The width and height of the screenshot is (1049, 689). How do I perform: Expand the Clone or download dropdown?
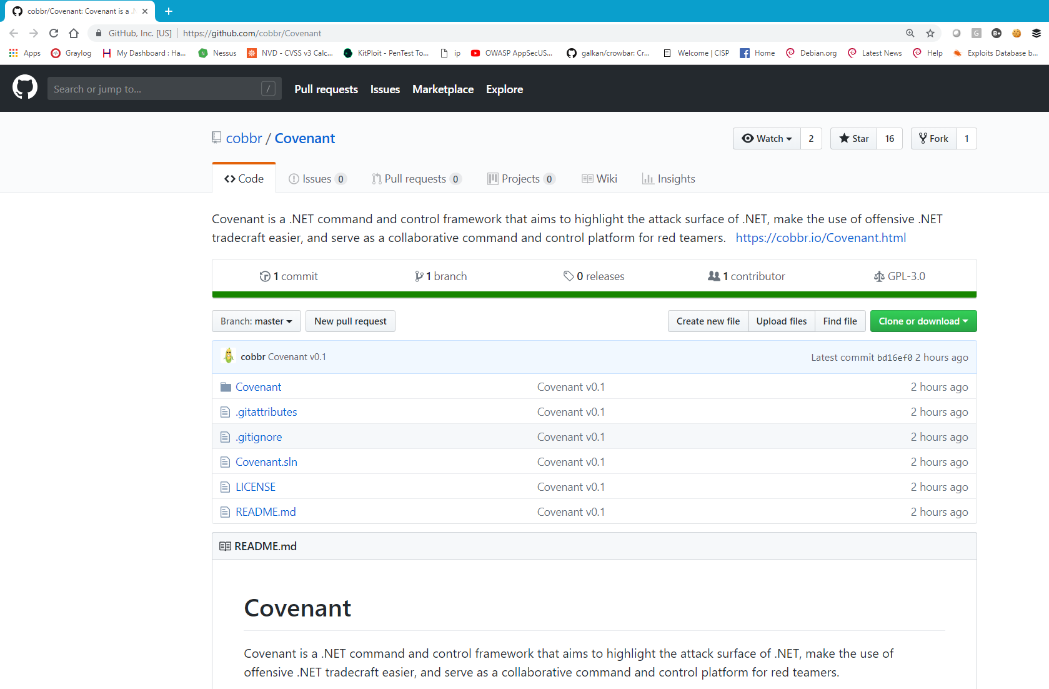coord(923,321)
